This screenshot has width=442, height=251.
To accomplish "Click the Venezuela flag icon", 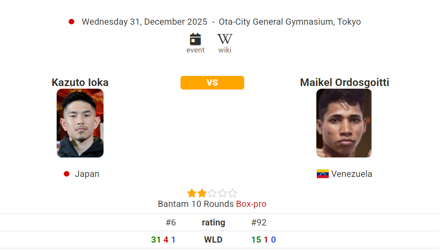I will [323, 174].
